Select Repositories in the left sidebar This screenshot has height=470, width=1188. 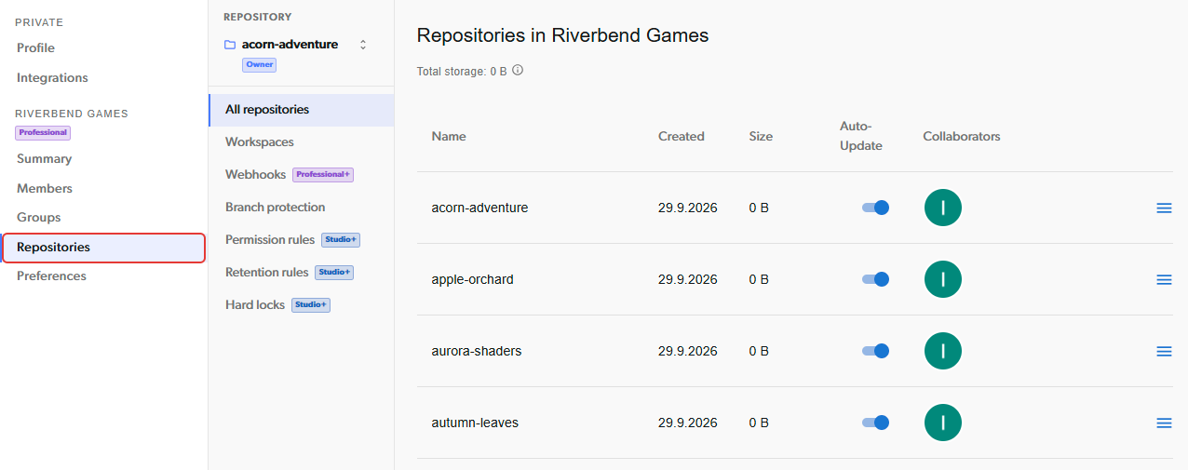coord(103,248)
